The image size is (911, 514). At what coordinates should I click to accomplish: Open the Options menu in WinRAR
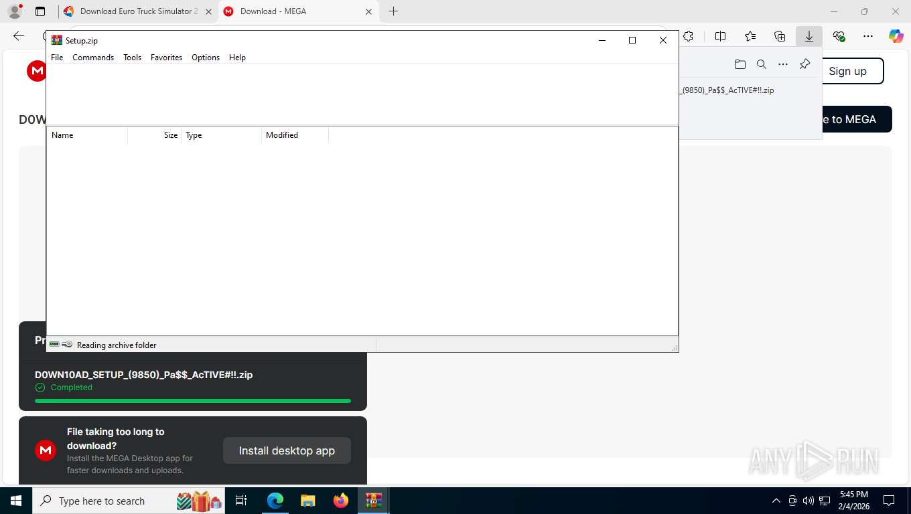pos(206,58)
